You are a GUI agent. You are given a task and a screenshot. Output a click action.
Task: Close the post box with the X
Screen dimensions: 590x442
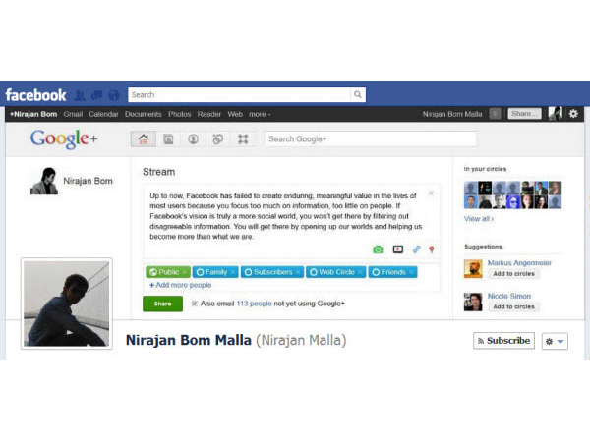432,193
